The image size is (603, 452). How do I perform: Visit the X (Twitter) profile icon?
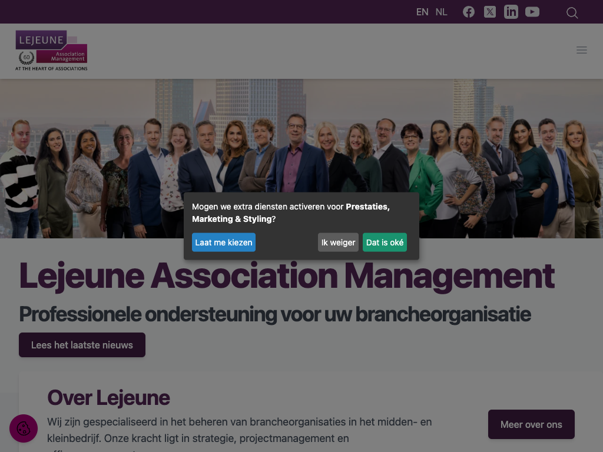pos(489,12)
